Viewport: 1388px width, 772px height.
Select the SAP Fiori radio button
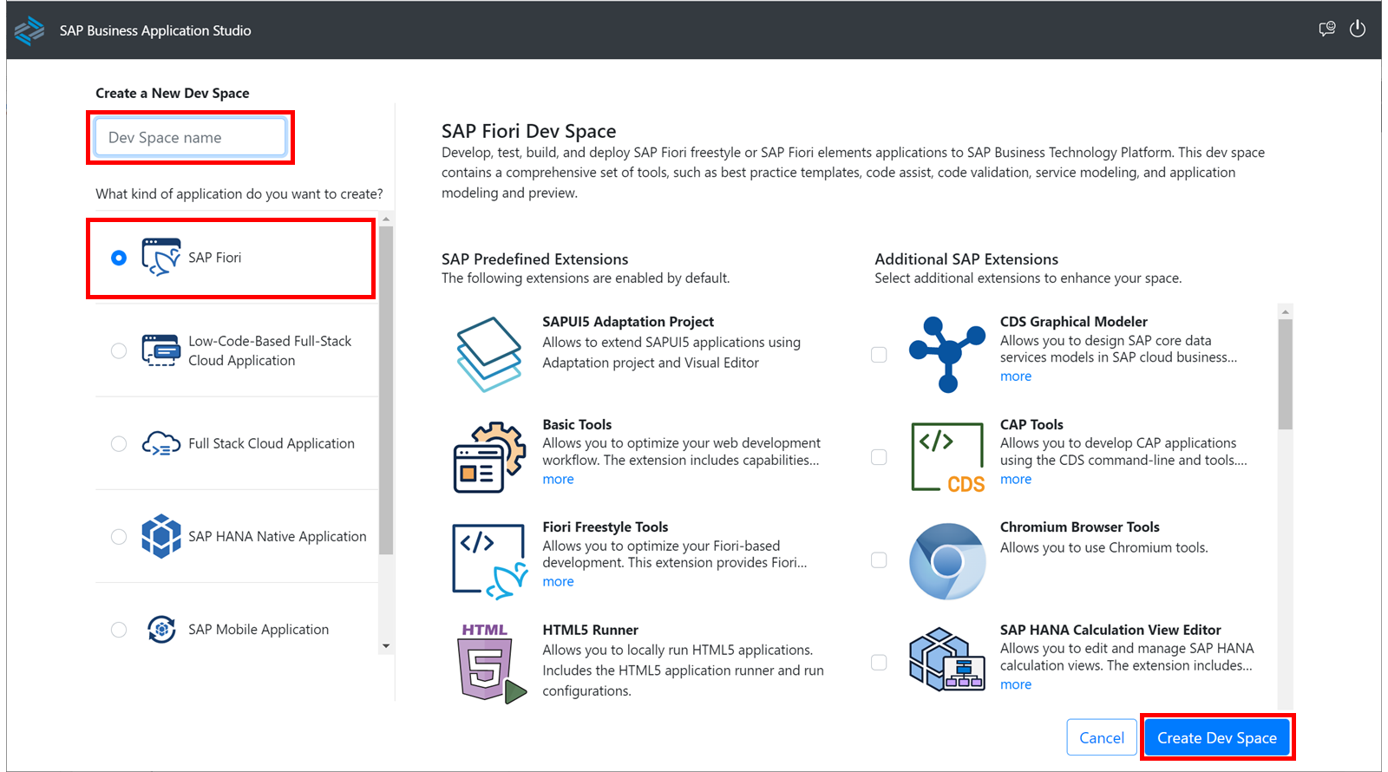coord(119,258)
